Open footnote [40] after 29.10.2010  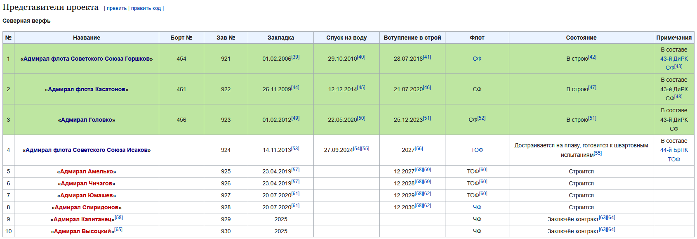(x=361, y=57)
